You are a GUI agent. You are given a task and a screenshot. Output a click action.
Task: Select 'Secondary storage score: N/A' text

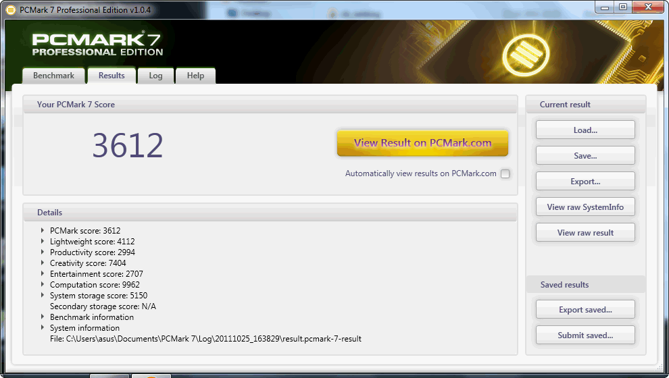pyautogui.click(x=103, y=306)
